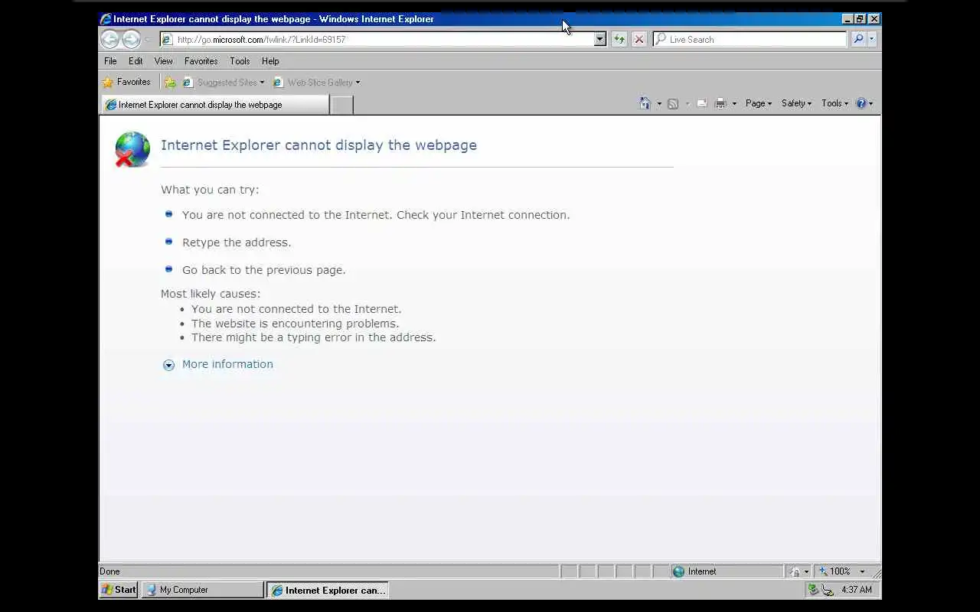Click the 'Done' status bar text
This screenshot has height=612, width=980.
click(x=109, y=571)
